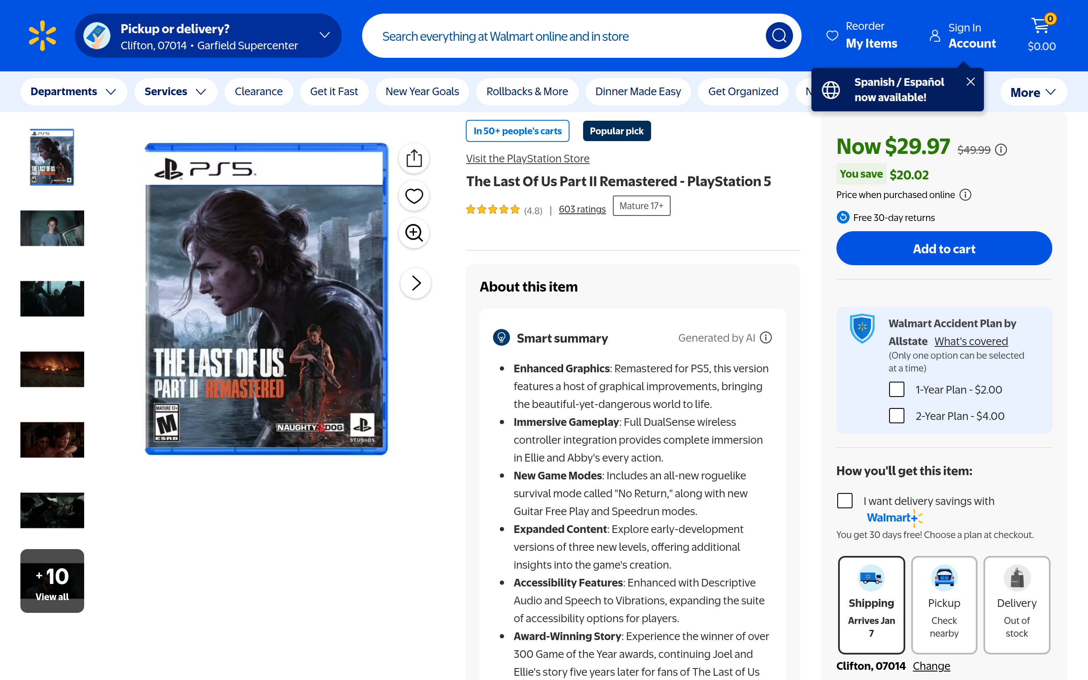Expand the Departments dropdown

[74, 92]
